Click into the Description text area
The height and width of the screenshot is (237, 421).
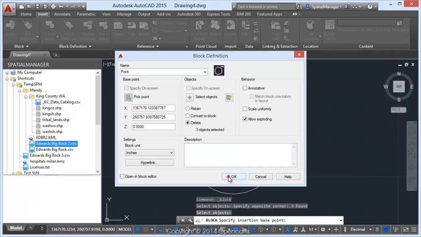pos(238,155)
